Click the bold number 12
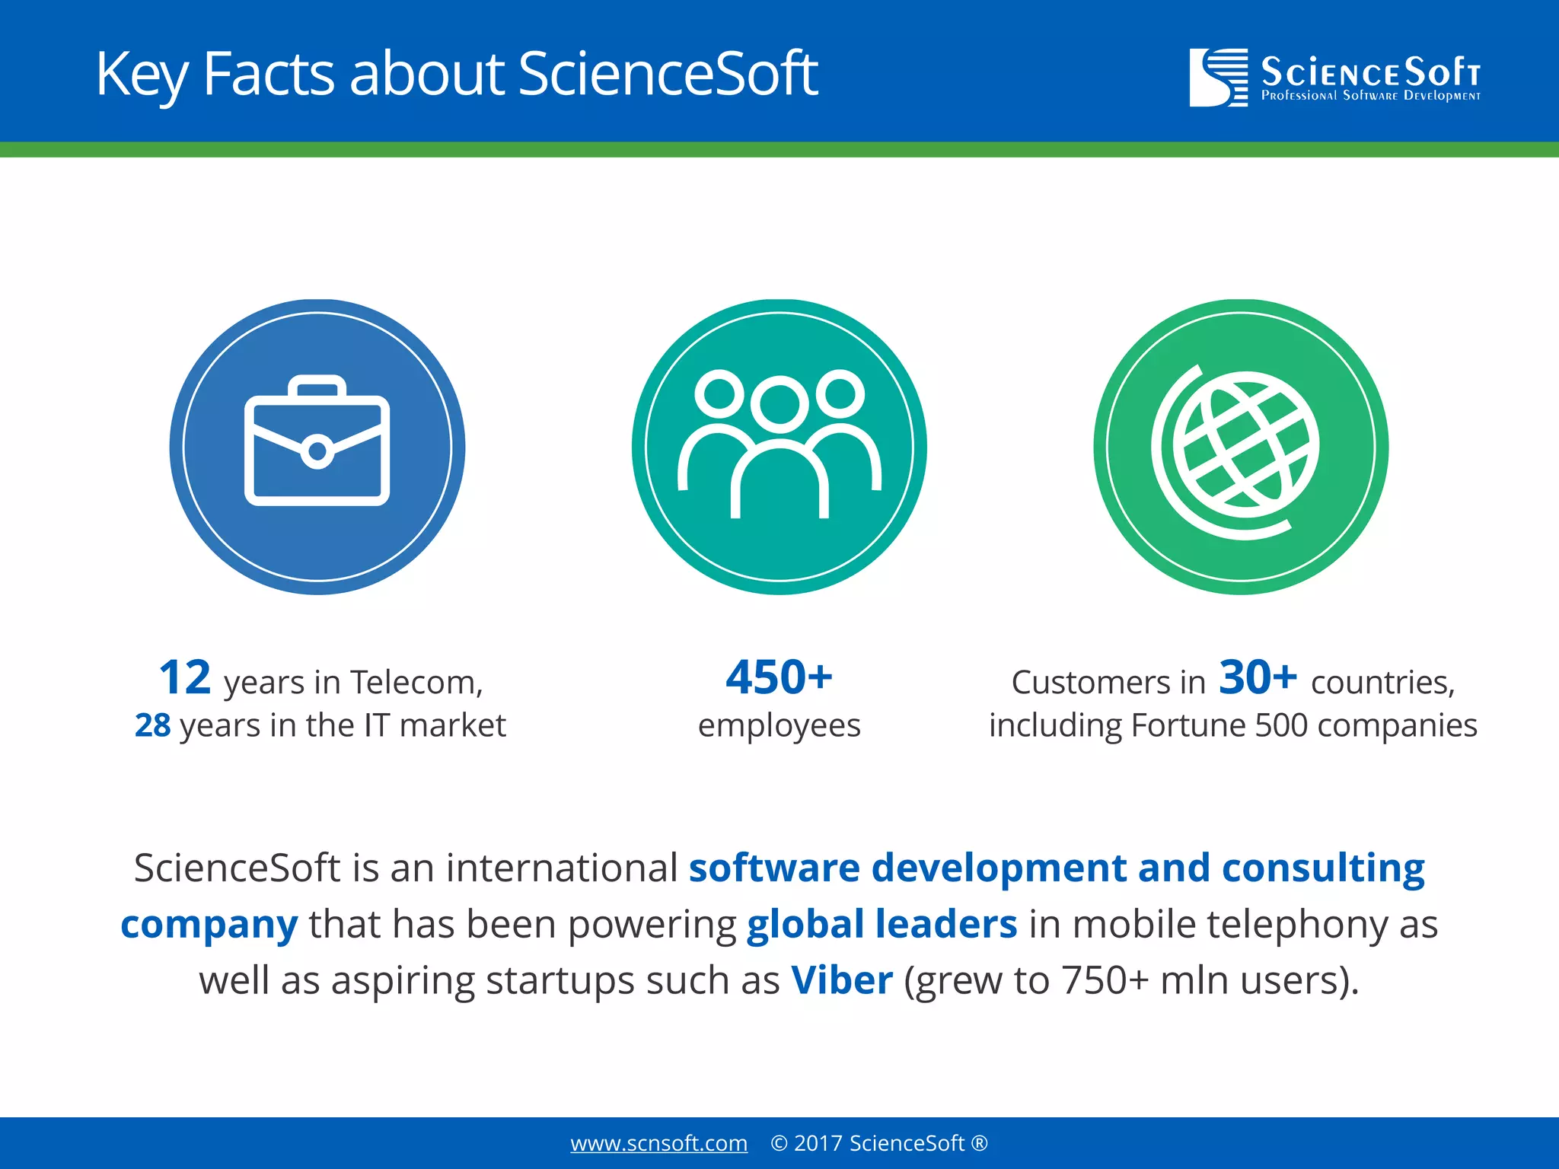The width and height of the screenshot is (1559, 1169). (185, 677)
